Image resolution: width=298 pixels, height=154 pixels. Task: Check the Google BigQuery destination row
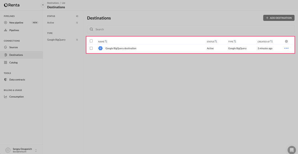pyautogui.click(x=91, y=48)
